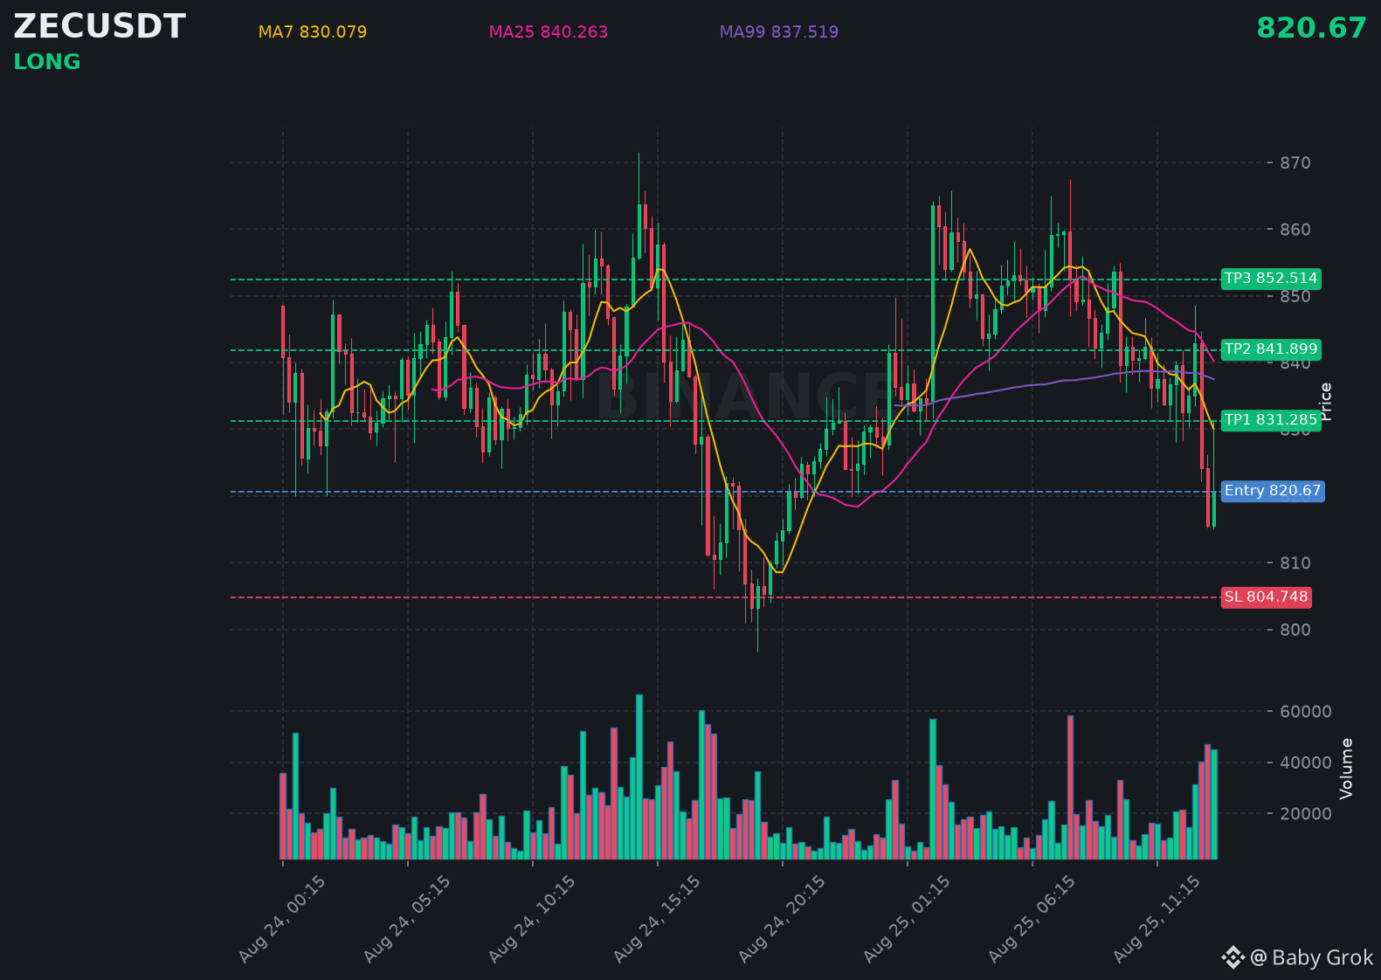1381x980 pixels.
Task: Click the Aug 24, 05:15 time label
Action: pos(407,919)
